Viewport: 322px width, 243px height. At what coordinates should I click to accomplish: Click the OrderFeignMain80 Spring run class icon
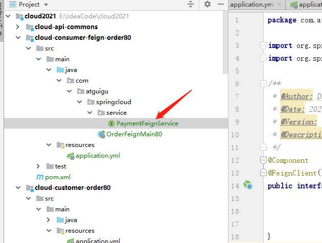click(x=101, y=134)
